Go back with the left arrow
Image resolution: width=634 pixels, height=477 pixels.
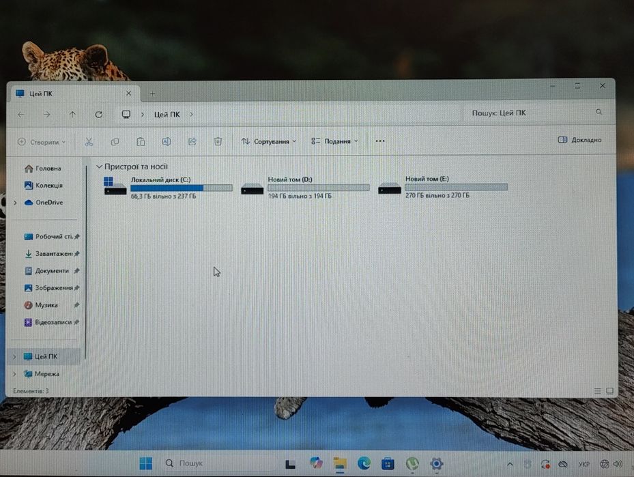point(21,115)
